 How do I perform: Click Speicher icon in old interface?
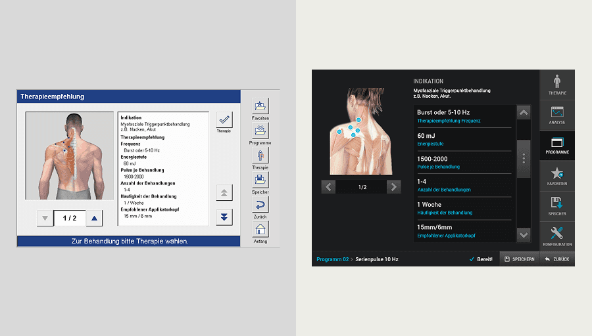pyautogui.click(x=260, y=180)
